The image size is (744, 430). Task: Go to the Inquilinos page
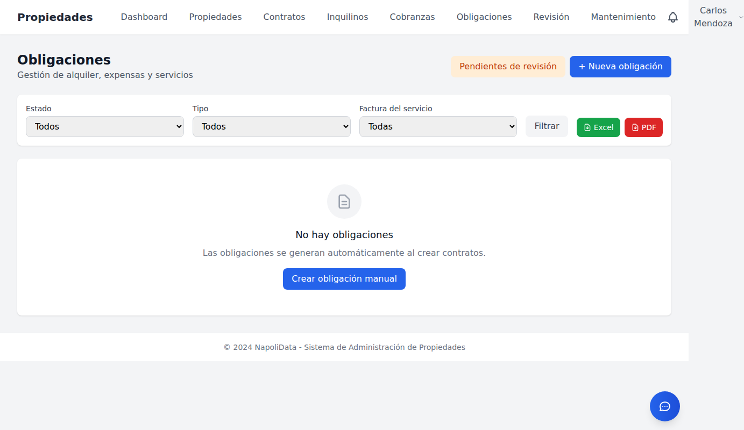347,17
